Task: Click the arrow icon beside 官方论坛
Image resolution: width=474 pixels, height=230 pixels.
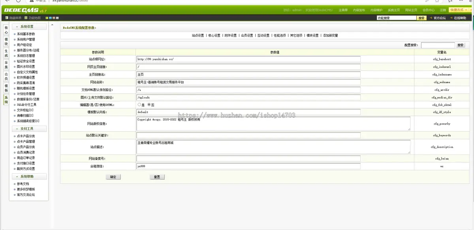Action: (x=431, y=18)
